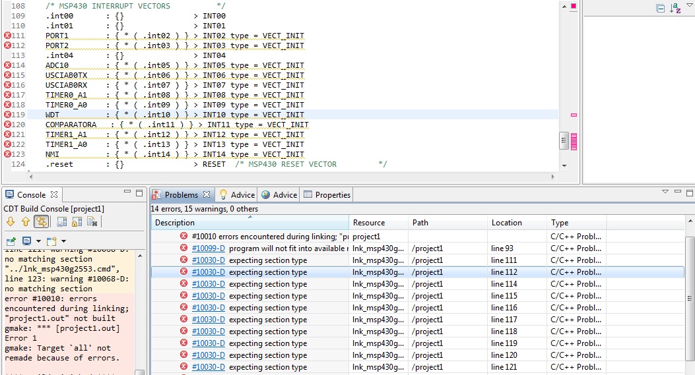Click the pink marker in the overview ruler beside line 119
The height and width of the screenshot is (375, 695).
click(x=574, y=115)
